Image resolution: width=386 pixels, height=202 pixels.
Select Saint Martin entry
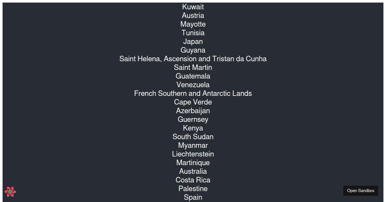tap(193, 67)
